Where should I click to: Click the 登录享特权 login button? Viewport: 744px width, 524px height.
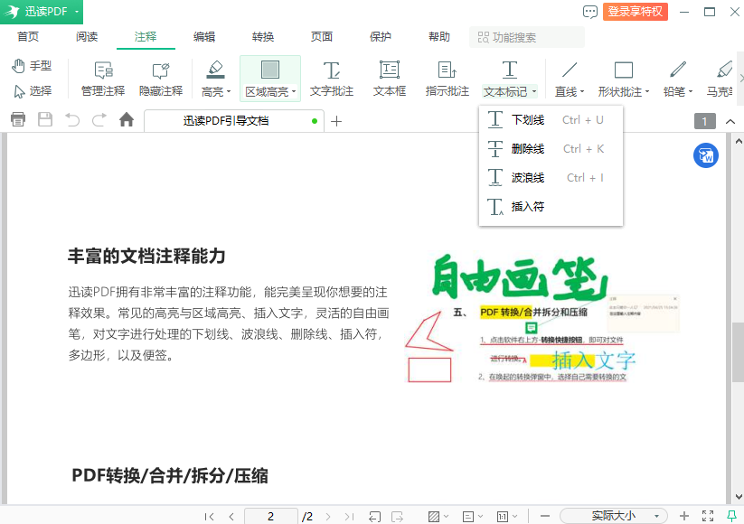click(x=636, y=12)
